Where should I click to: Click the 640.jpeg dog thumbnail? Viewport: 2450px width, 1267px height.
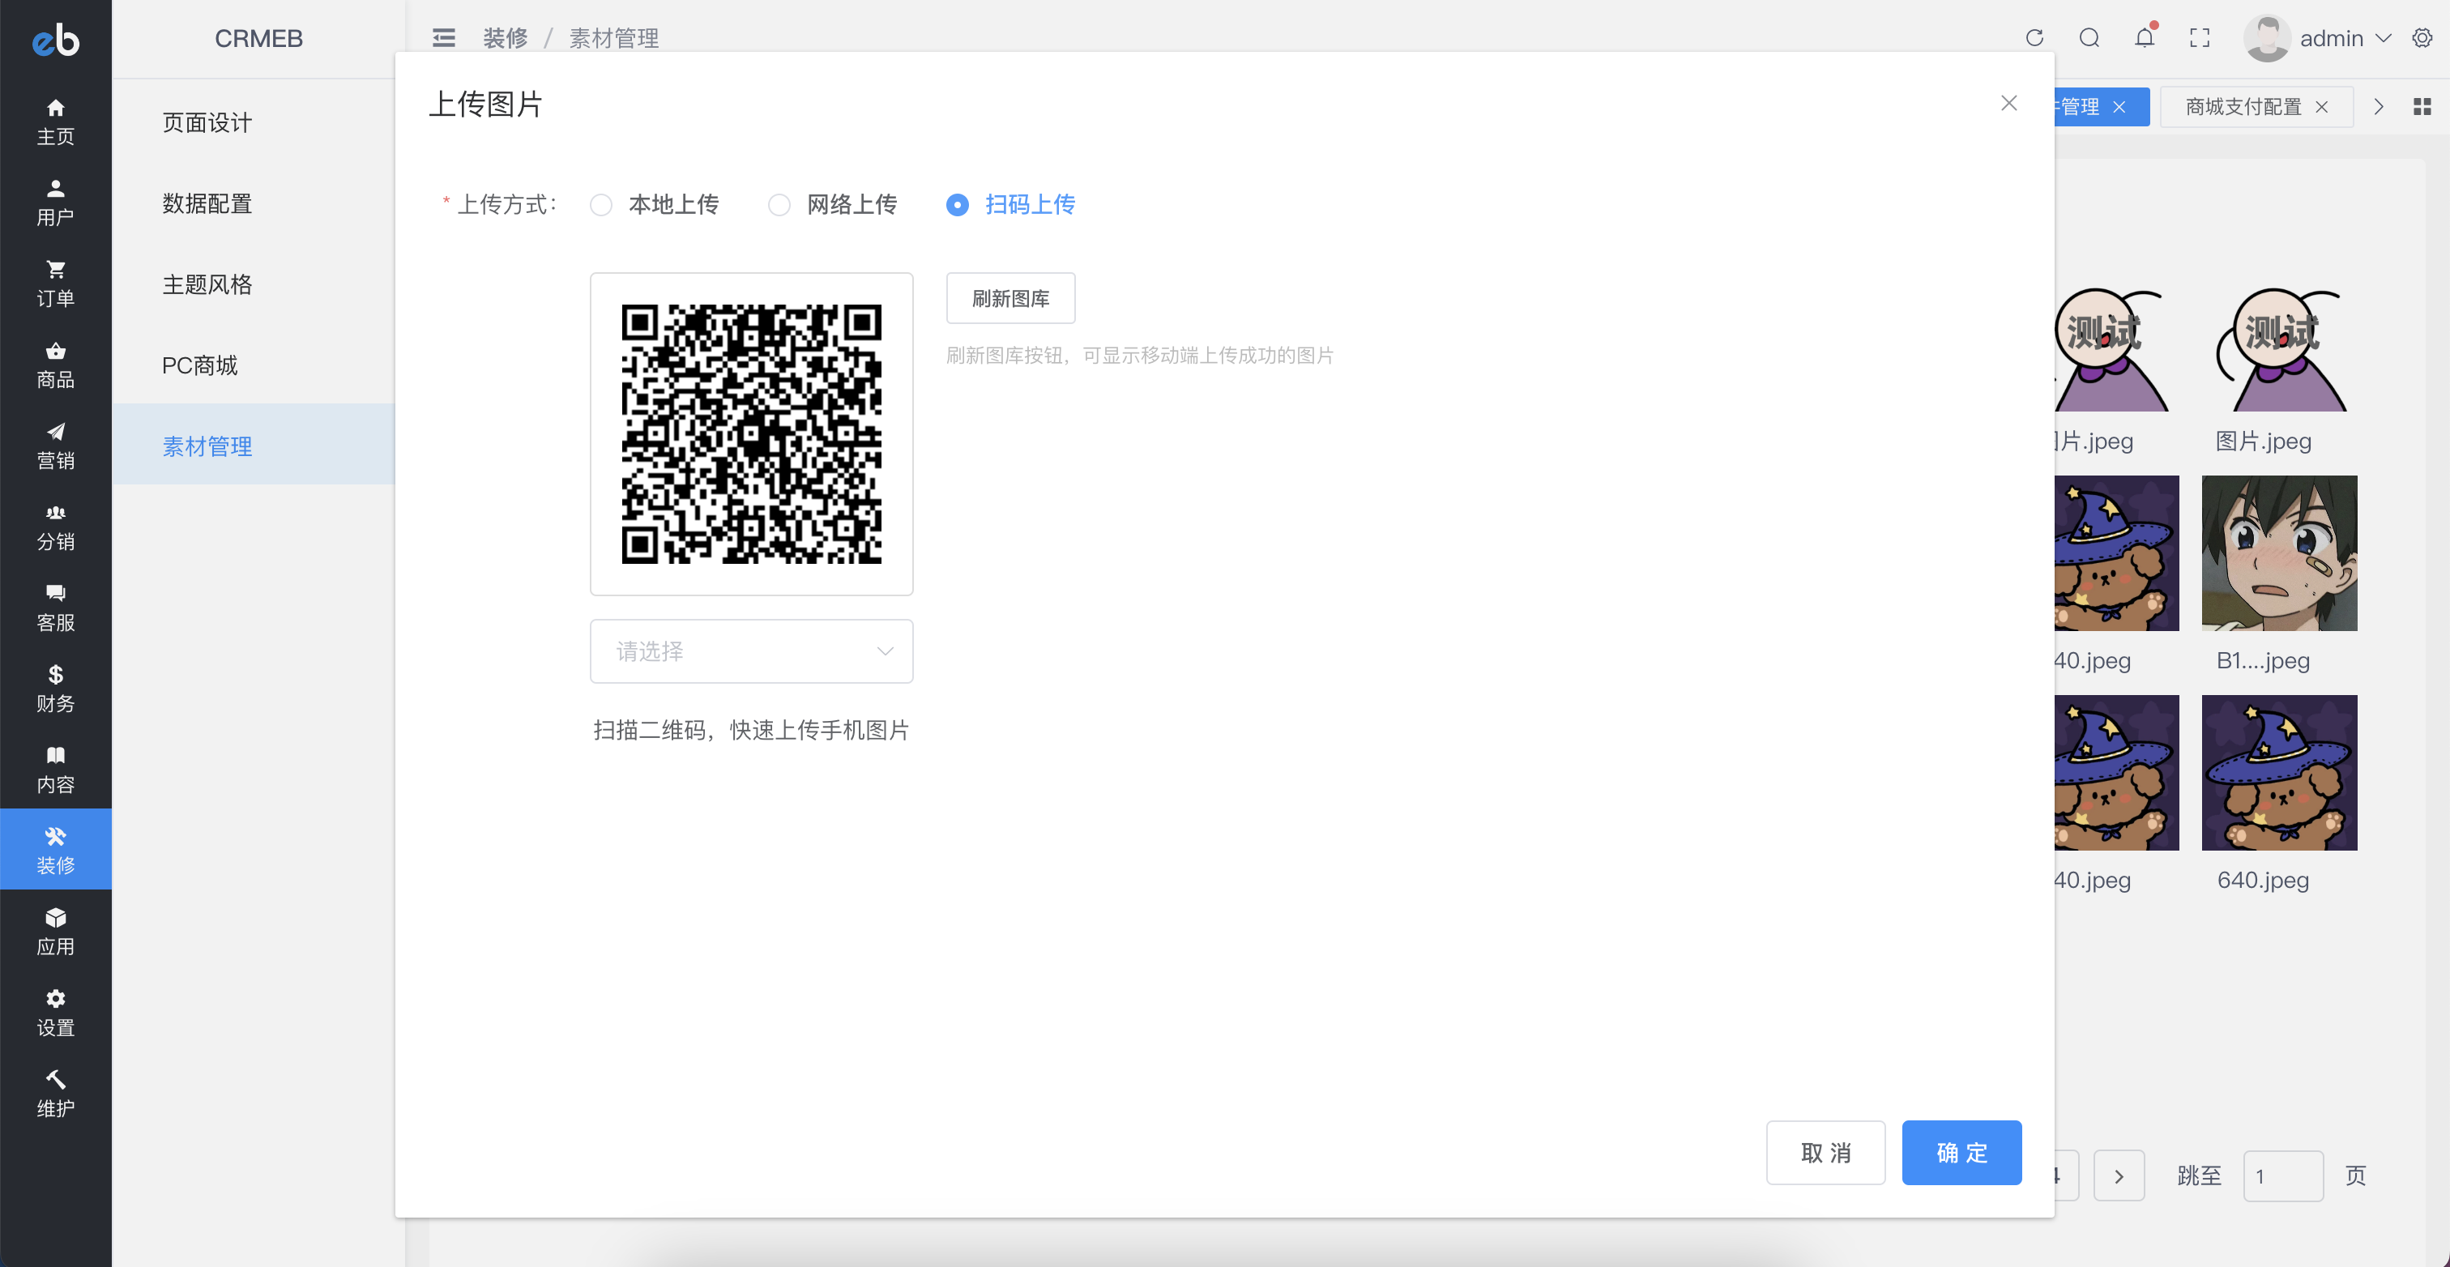(2280, 772)
